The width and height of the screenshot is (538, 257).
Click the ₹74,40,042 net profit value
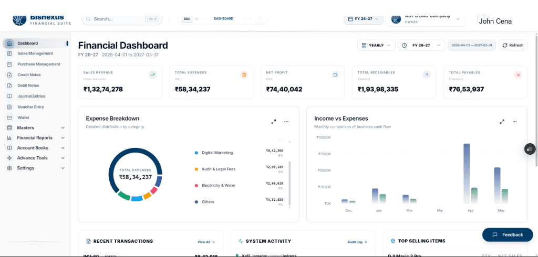click(284, 90)
